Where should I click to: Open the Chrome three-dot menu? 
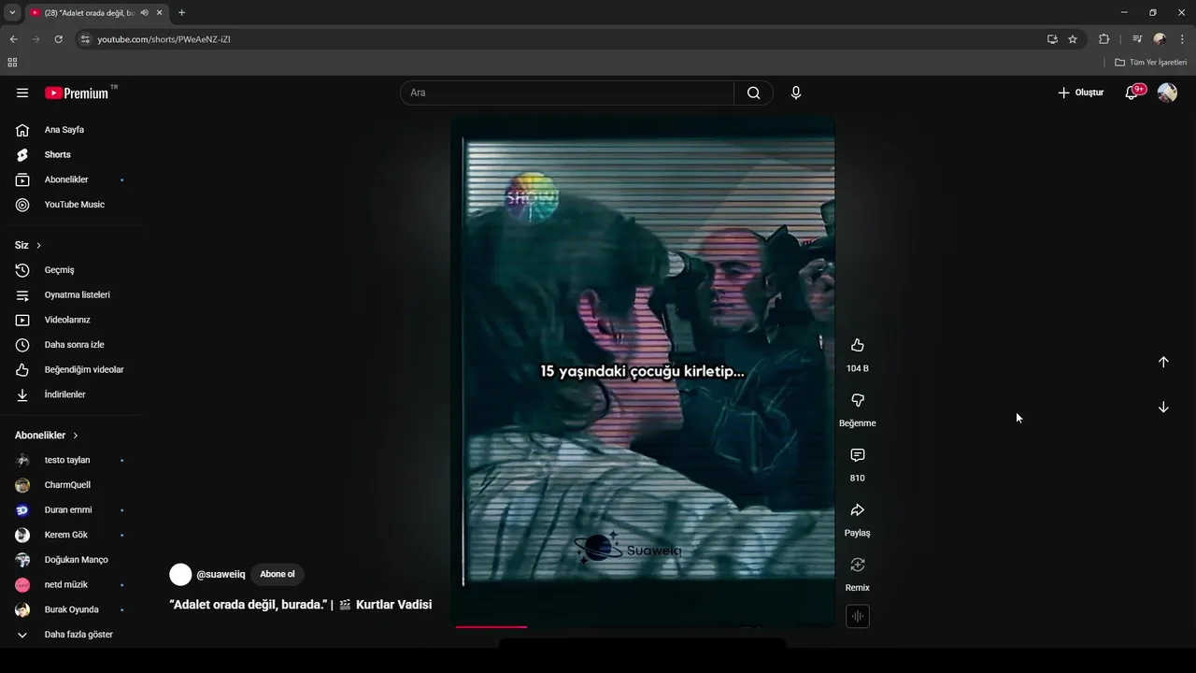1183,39
